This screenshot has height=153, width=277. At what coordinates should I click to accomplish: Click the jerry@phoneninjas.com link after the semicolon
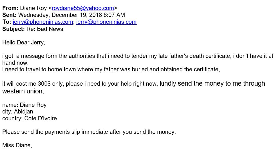click(x=106, y=22)
